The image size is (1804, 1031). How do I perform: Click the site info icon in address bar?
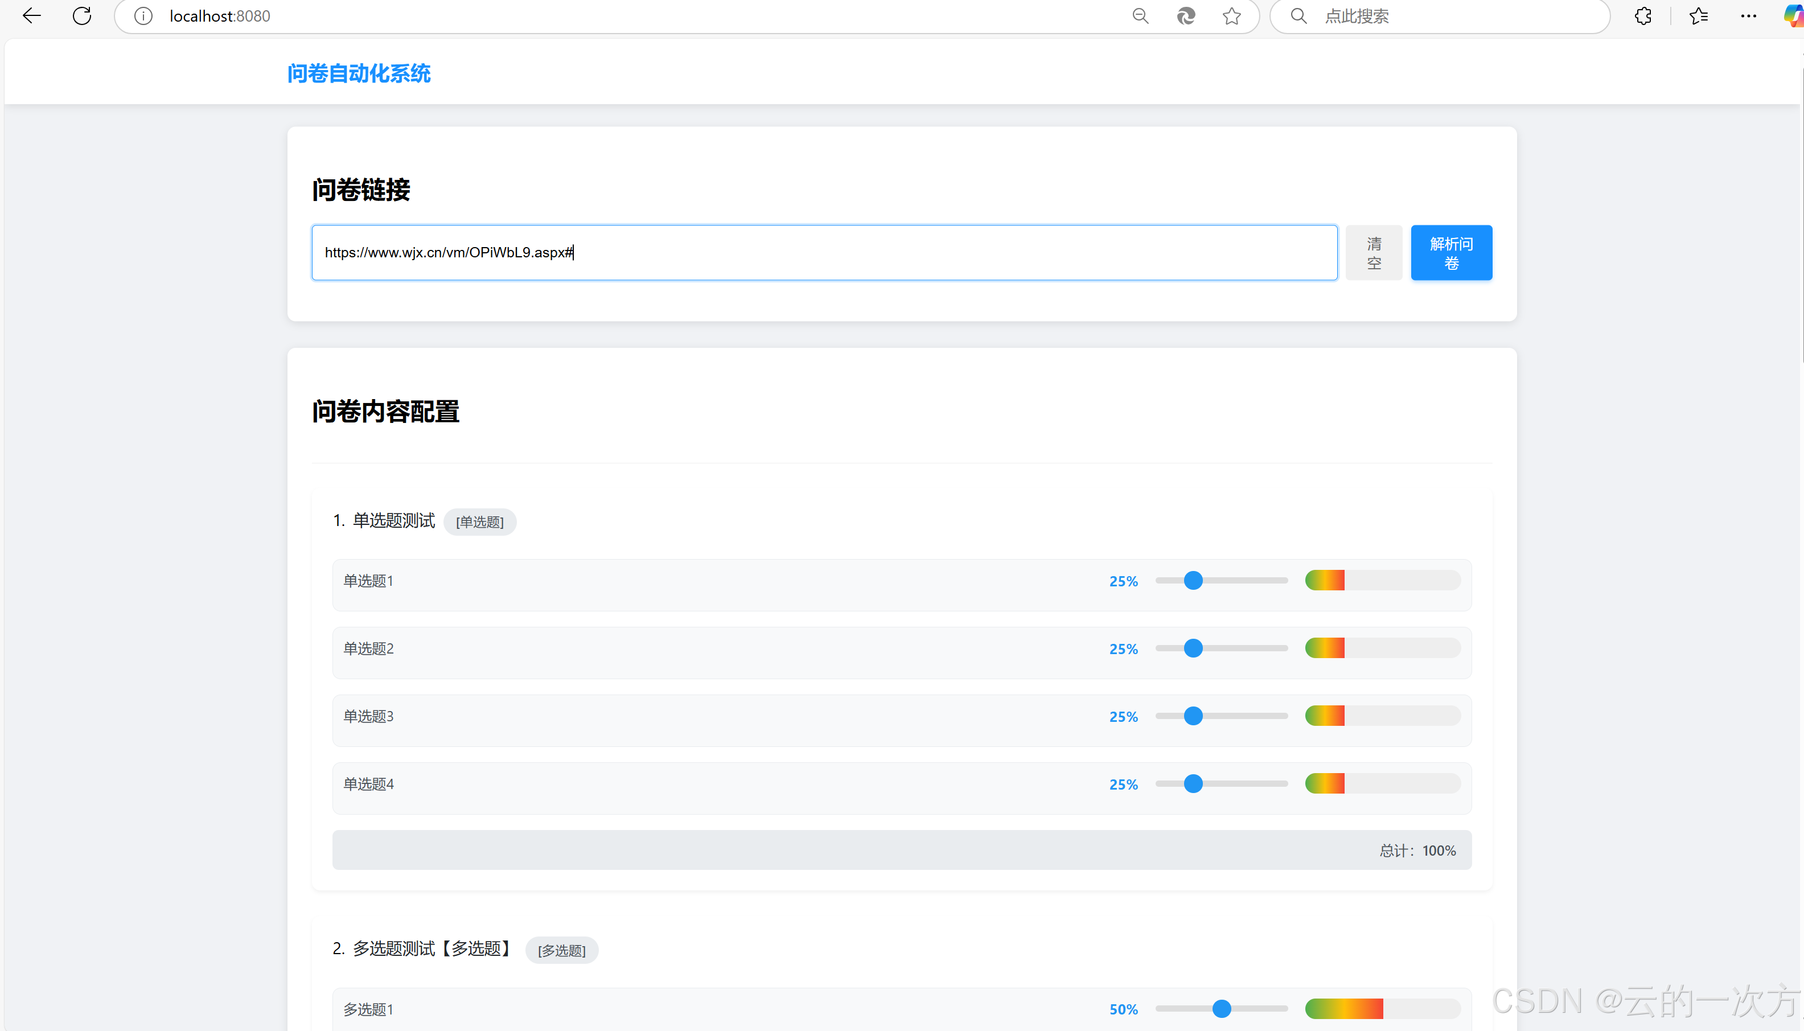(143, 15)
